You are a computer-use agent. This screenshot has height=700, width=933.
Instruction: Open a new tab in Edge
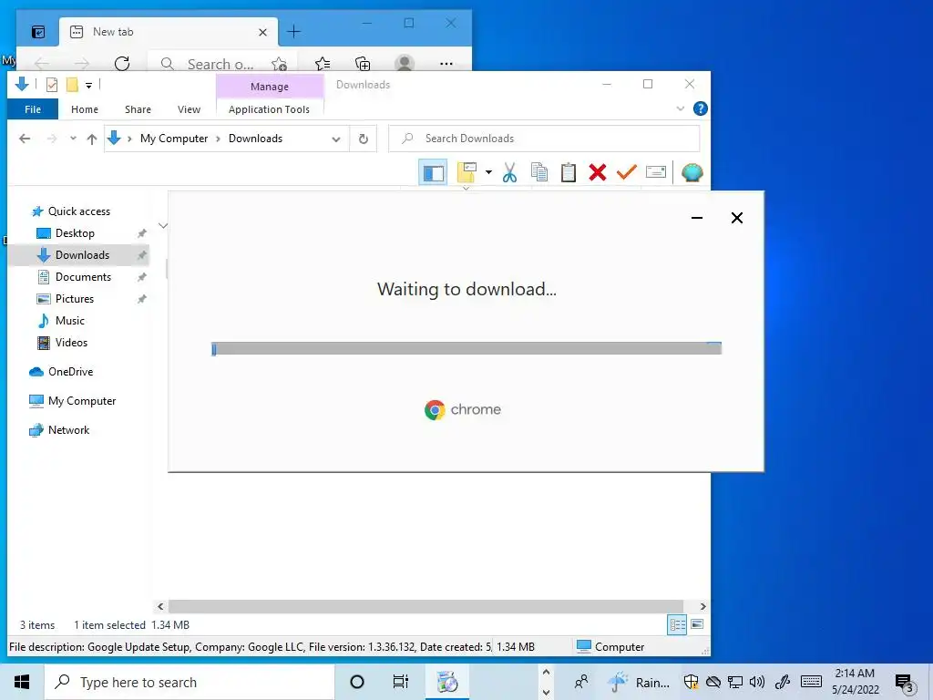293,32
